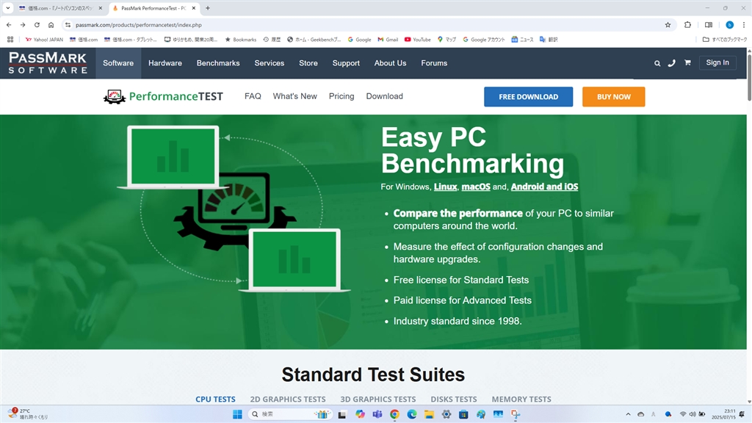The width and height of the screenshot is (752, 423).
Task: Click the taskbar search box
Action: [291, 414]
